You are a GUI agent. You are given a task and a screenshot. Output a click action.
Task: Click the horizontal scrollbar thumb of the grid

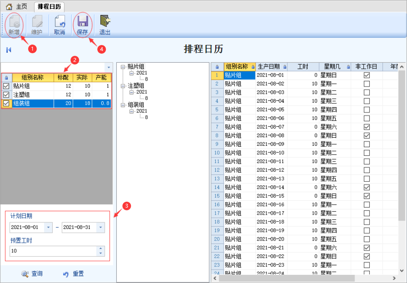(287, 278)
